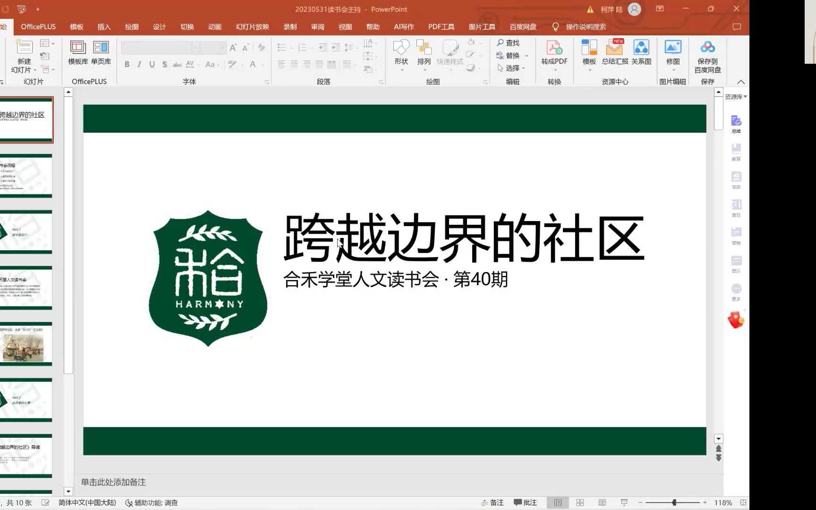Expand the font size dropdown
The image size is (816, 510).
tap(222, 48)
